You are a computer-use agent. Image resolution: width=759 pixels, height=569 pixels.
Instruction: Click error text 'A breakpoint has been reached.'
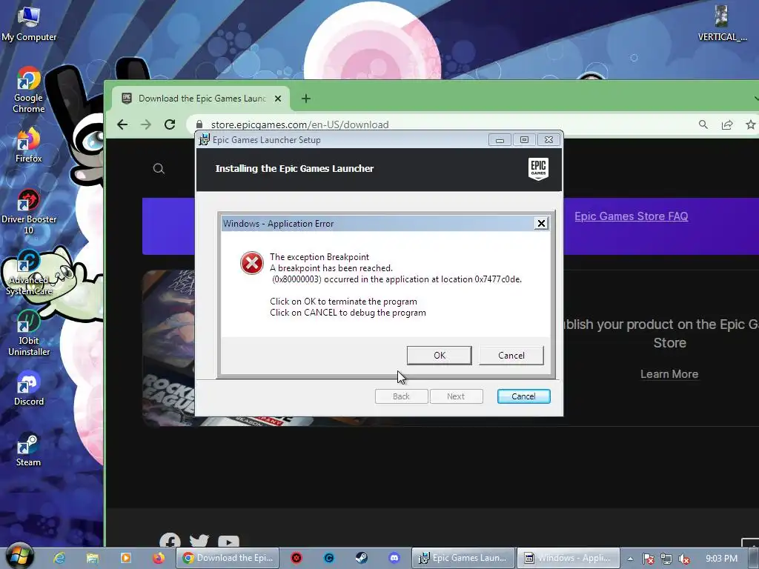coord(331,268)
